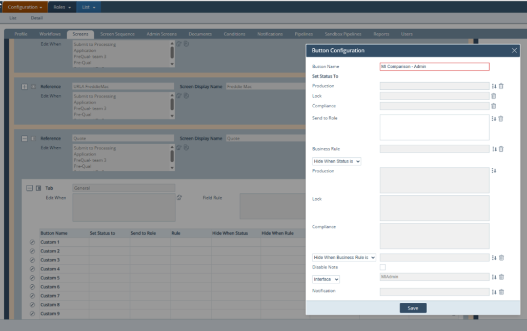
Task: Edit the Custom 4 button row
Action: pos(32,269)
